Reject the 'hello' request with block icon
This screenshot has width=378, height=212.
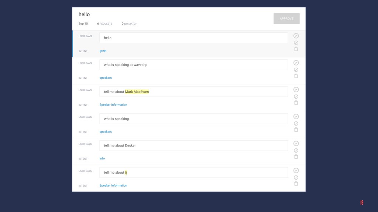[296, 43]
